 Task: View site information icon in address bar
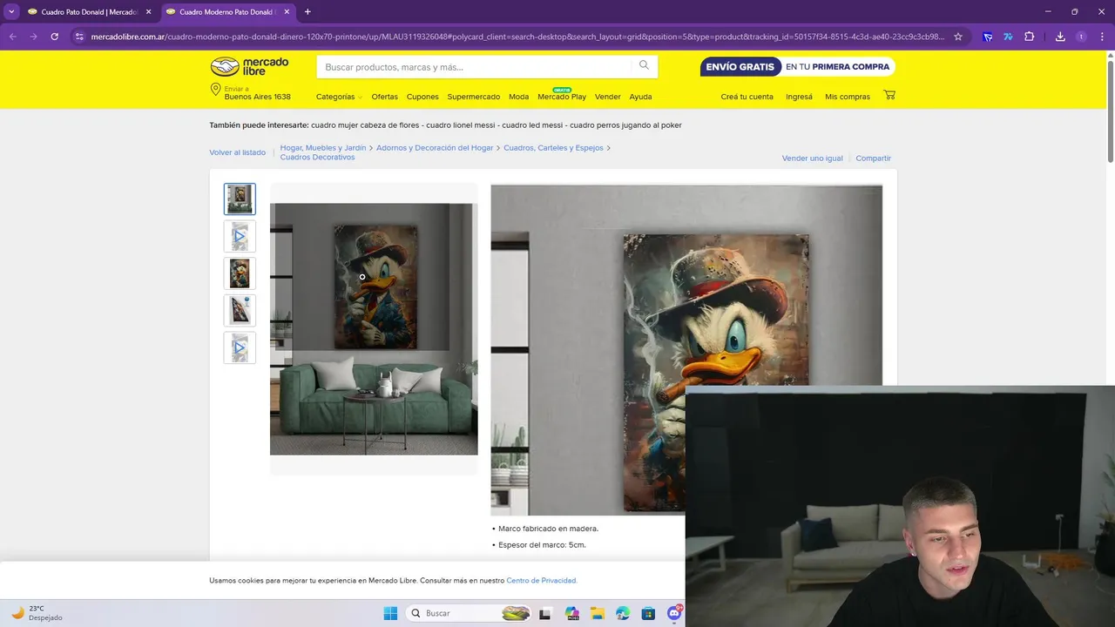(79, 37)
